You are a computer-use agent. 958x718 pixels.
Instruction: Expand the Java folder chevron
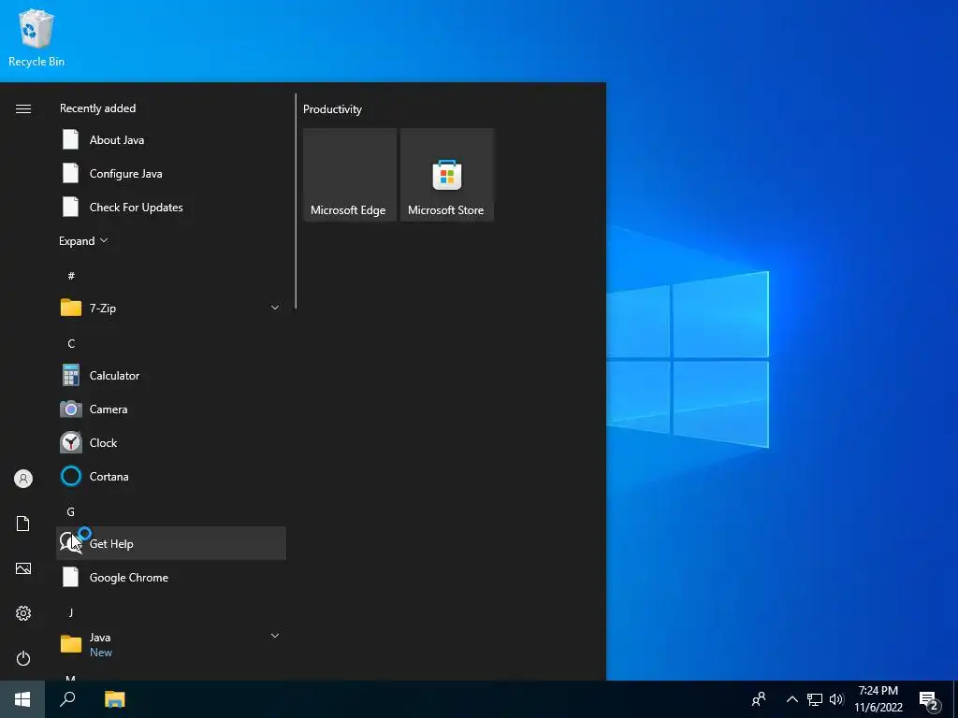point(275,636)
